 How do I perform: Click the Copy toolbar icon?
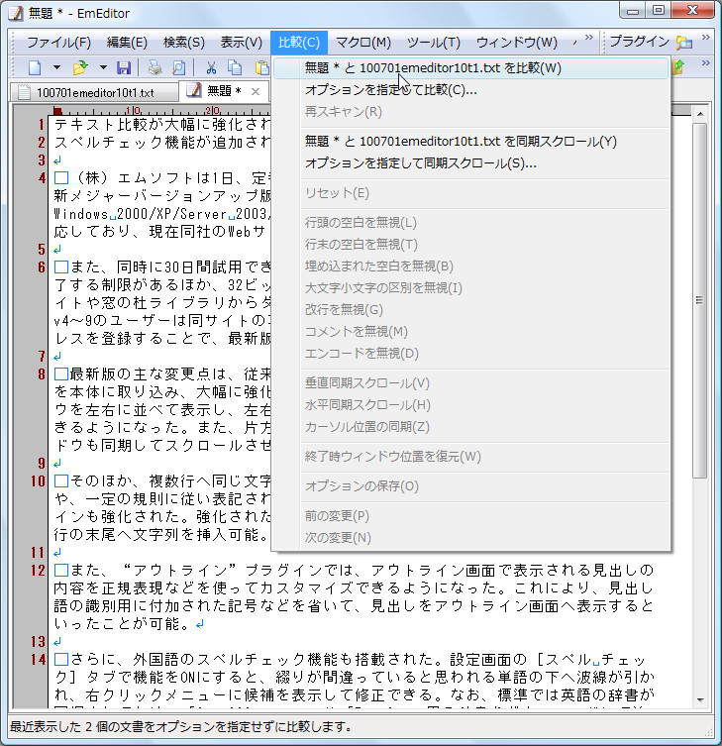[x=235, y=67]
